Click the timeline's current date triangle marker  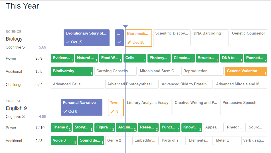click(x=125, y=27)
